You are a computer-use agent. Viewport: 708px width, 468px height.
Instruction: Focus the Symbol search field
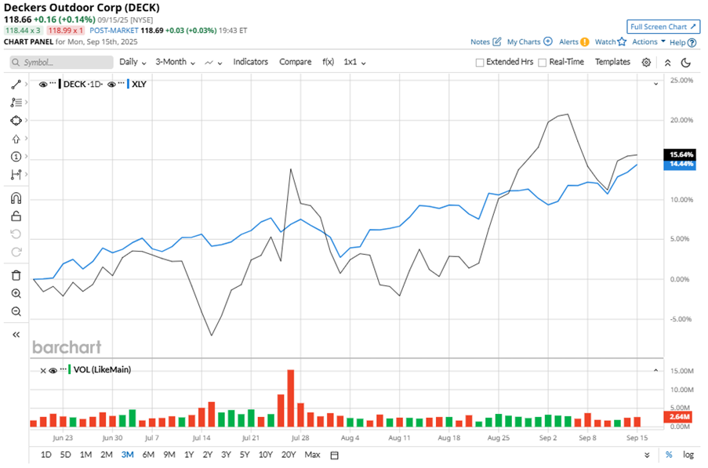tap(61, 62)
